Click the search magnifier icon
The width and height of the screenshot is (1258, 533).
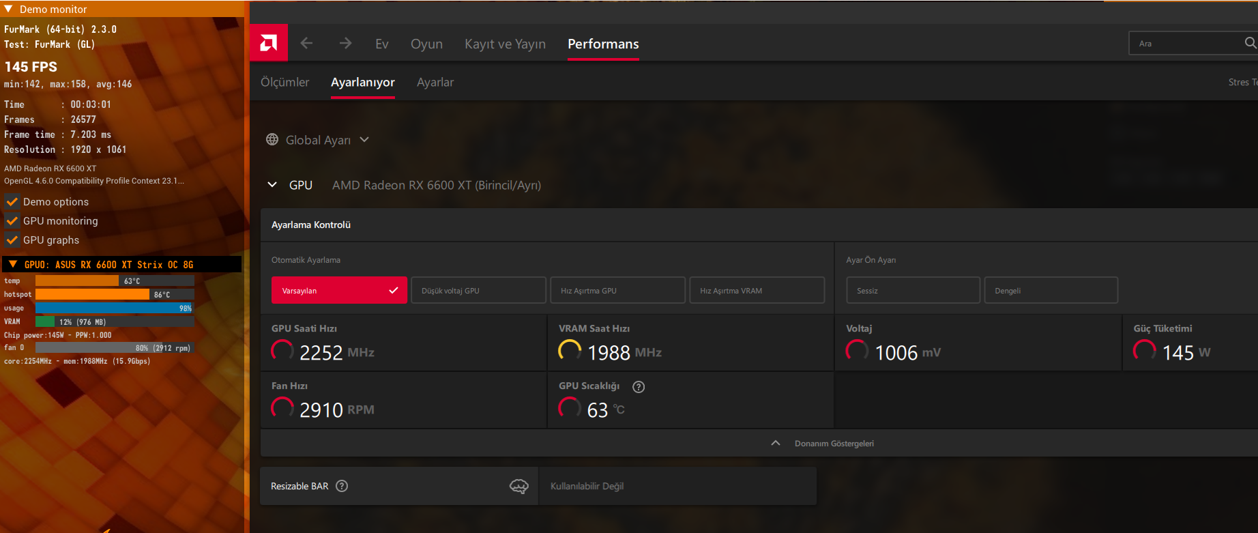[x=1250, y=43]
